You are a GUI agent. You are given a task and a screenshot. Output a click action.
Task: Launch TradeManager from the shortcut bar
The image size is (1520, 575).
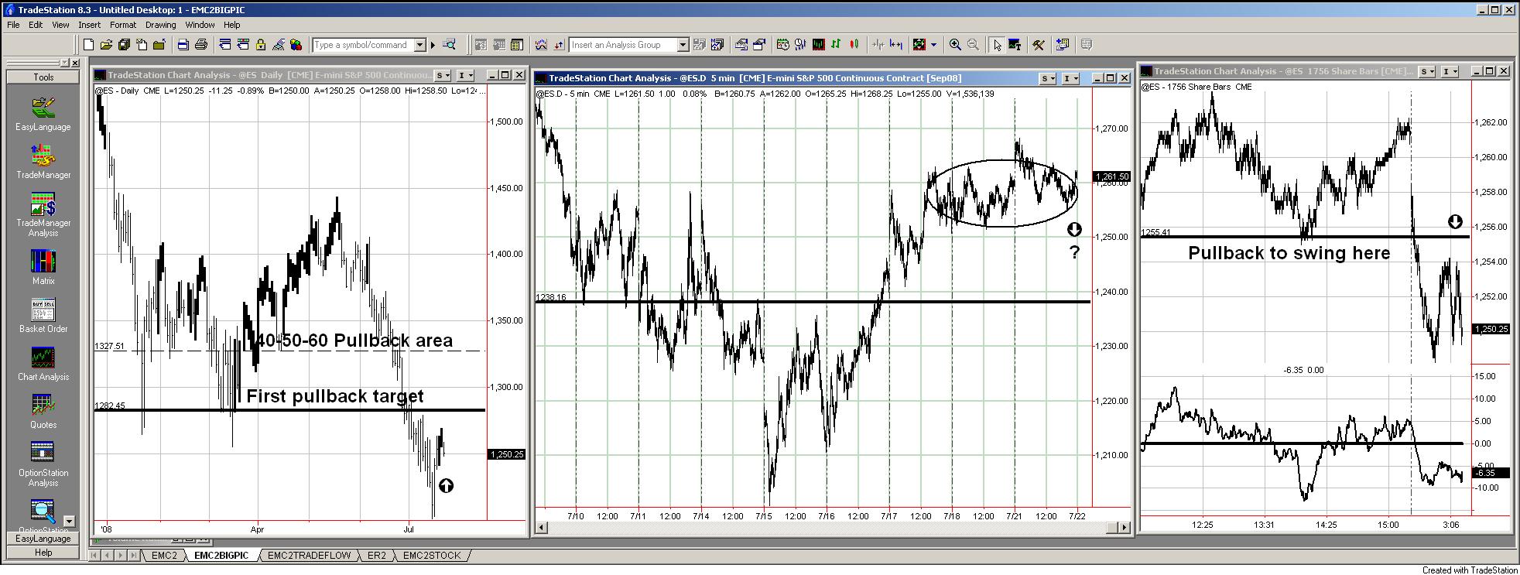tap(43, 161)
